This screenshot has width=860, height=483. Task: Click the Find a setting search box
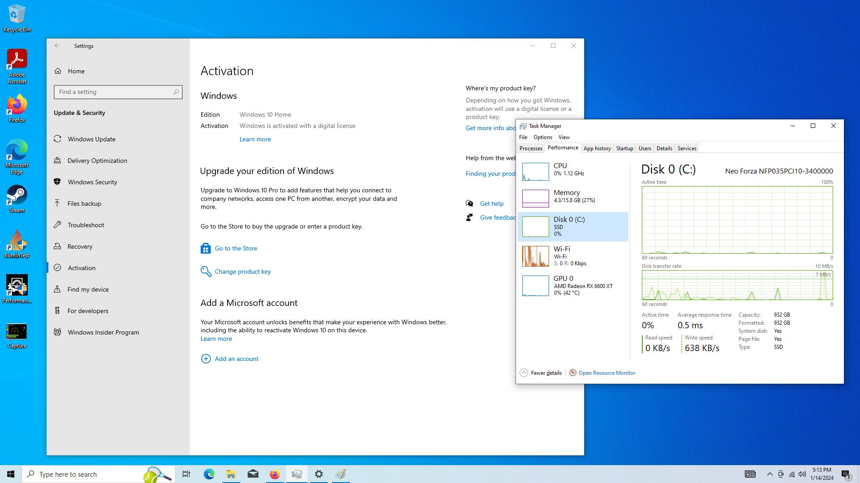coord(118,92)
